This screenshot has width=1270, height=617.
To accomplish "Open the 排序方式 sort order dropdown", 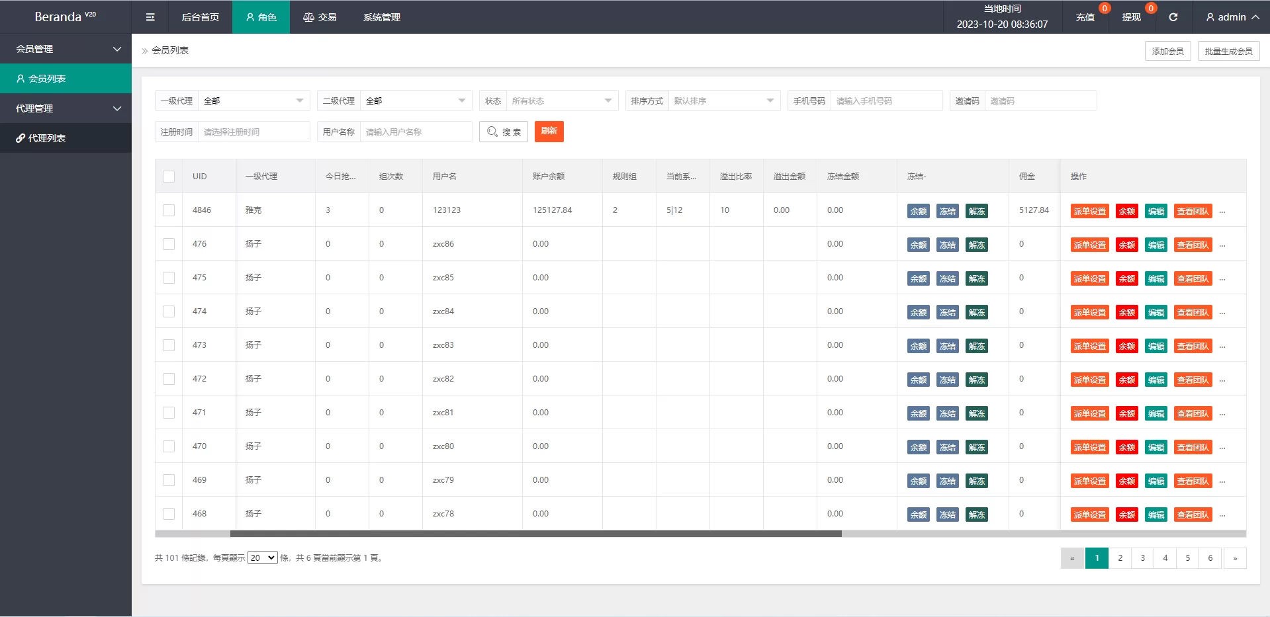I will [723, 101].
